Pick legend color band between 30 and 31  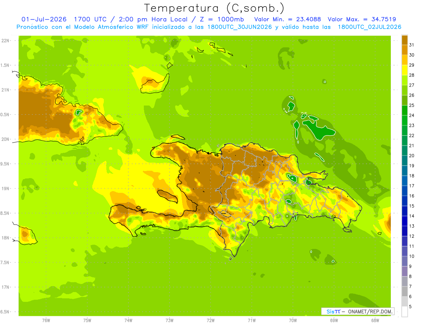pyautogui.click(x=405, y=50)
